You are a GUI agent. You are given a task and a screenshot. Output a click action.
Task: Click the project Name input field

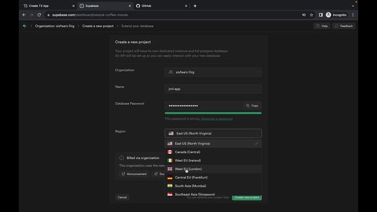pyautogui.click(x=213, y=89)
